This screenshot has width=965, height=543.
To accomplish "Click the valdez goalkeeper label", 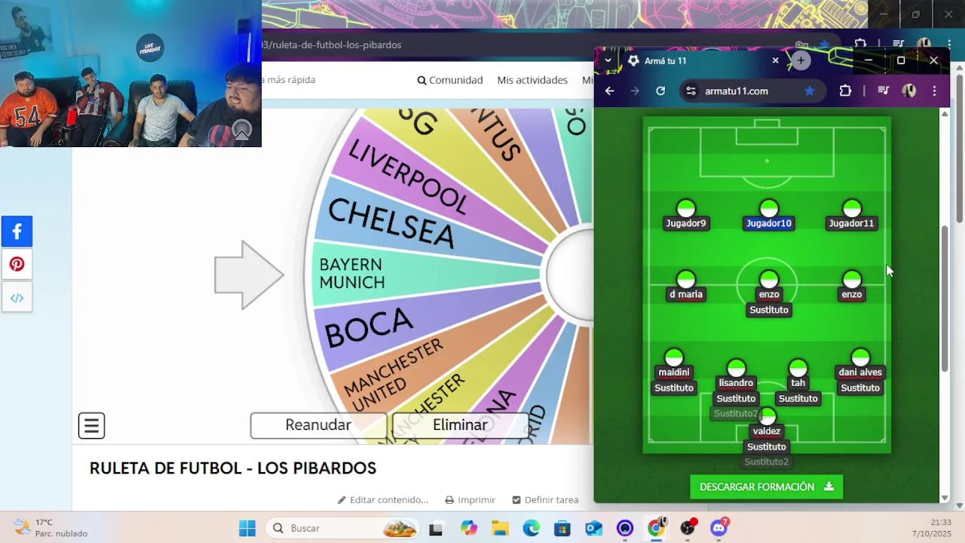I will coord(766,431).
